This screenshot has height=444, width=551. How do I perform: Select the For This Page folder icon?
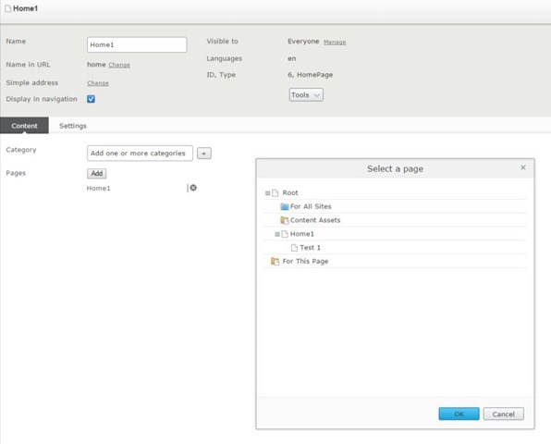(x=275, y=261)
